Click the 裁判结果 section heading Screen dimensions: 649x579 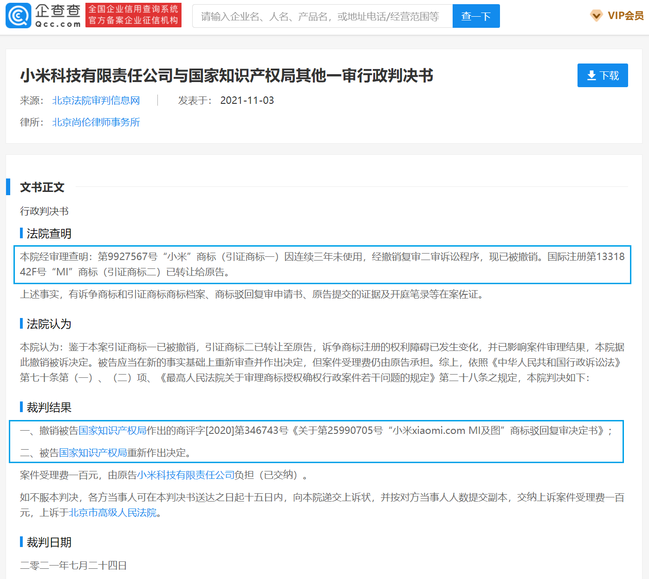point(49,407)
